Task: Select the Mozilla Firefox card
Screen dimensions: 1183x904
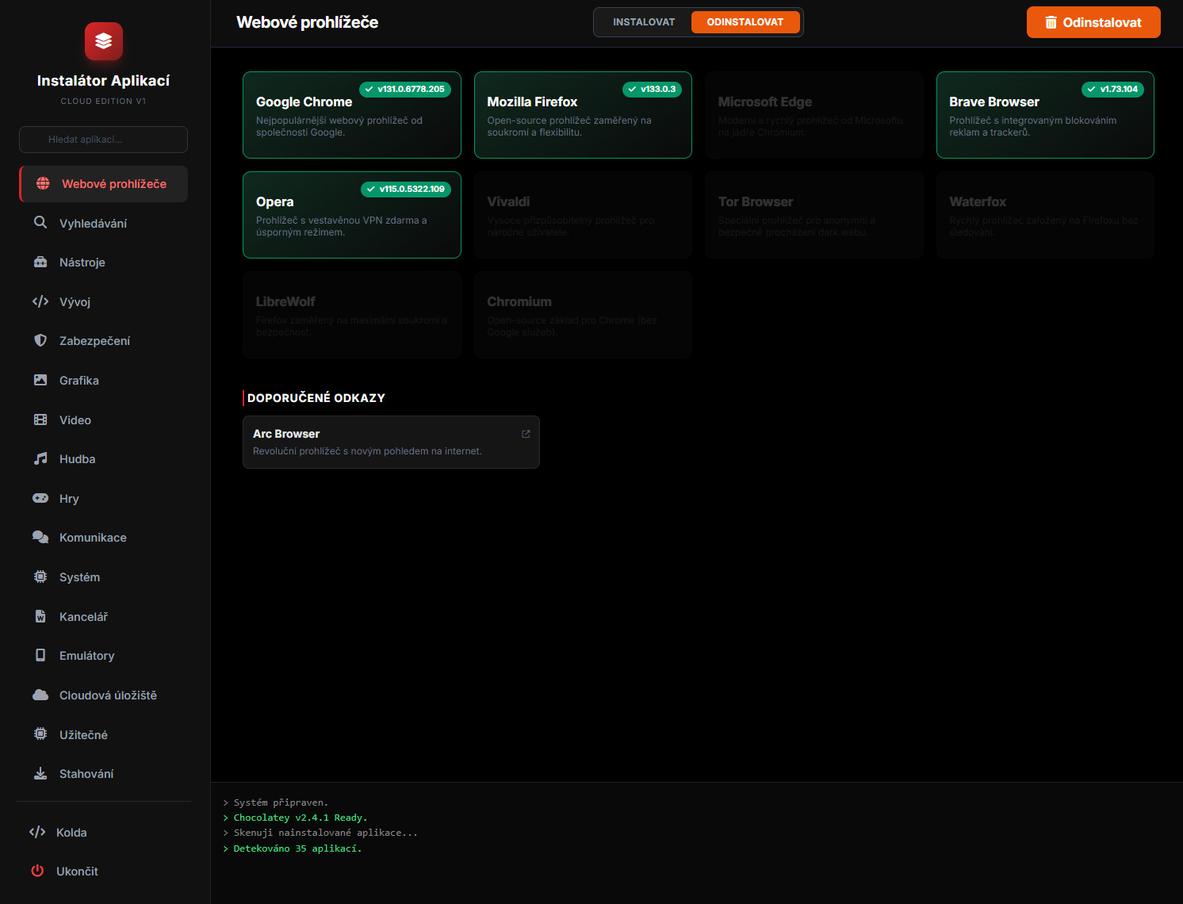Action: point(583,115)
